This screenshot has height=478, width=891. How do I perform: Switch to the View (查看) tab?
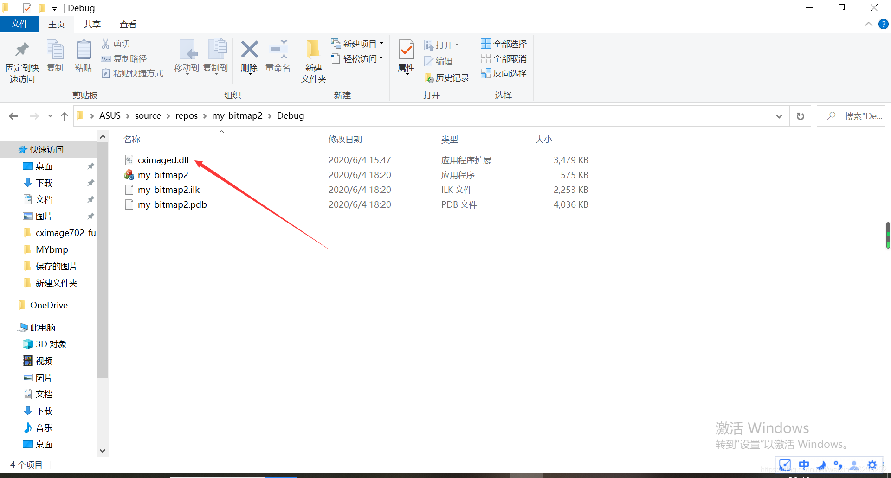click(128, 24)
